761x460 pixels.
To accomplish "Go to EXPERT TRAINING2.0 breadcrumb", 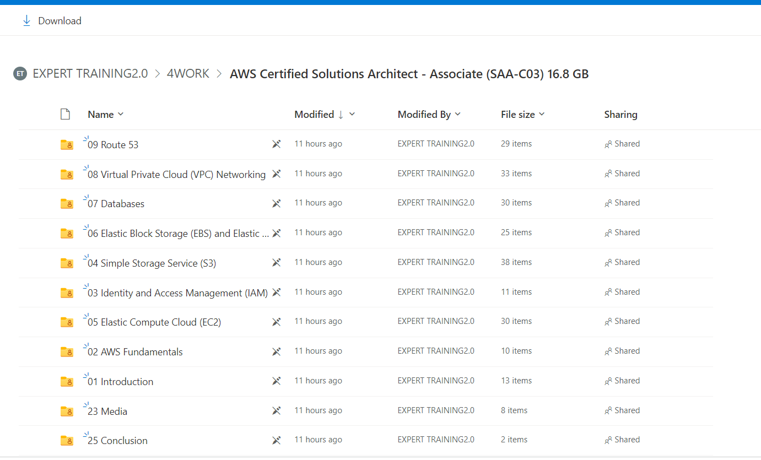I will tap(90, 74).
